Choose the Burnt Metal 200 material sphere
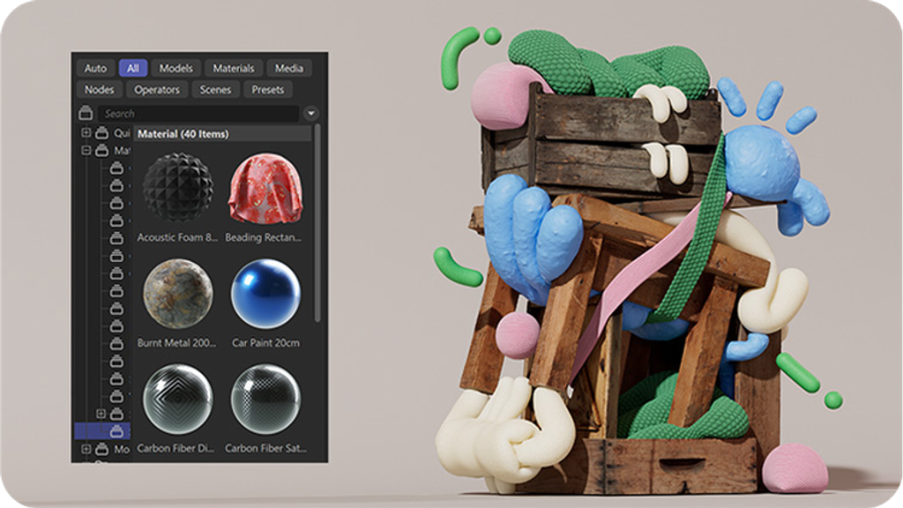Screen dimensions: 903x508 click(x=177, y=294)
